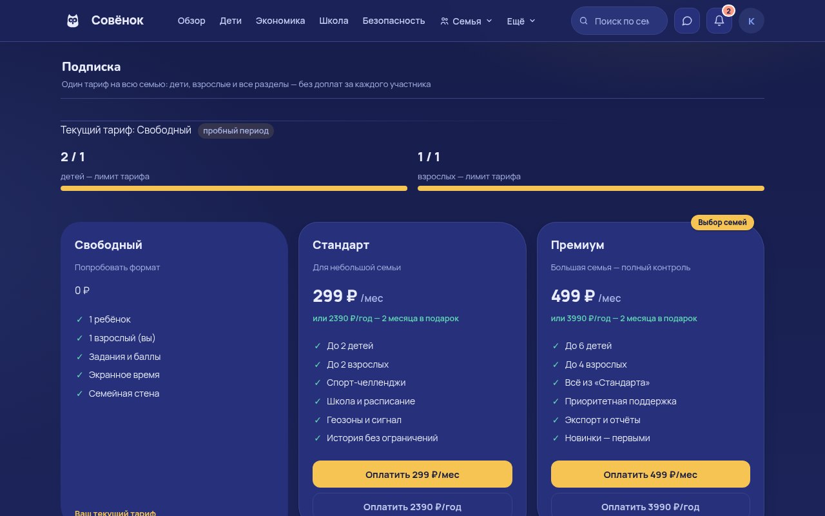Click the people icon beside Семья
This screenshot has height=516, width=825.
click(444, 21)
